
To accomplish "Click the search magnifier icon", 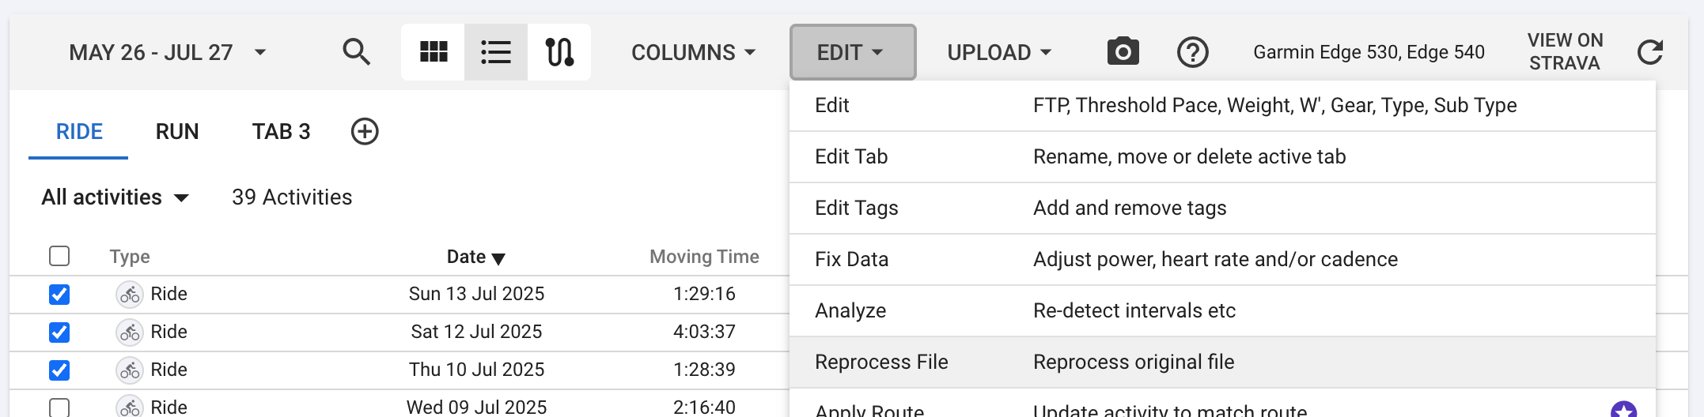I will pos(356,52).
